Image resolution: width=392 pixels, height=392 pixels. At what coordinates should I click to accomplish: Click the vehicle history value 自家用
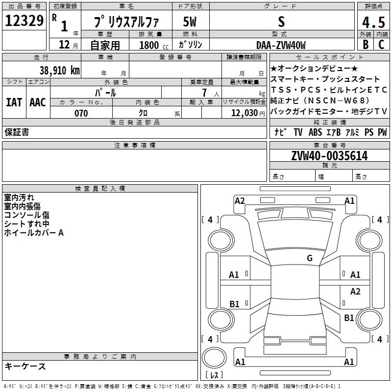pos(105,45)
